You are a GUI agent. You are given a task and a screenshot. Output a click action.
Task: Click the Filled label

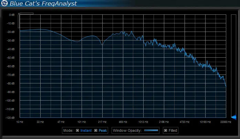coord(173,130)
